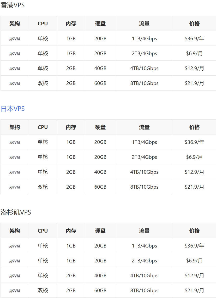Select 架构 header in 洛杉矶VPS table
This screenshot has width=216, height=298.
pyautogui.click(x=15, y=231)
